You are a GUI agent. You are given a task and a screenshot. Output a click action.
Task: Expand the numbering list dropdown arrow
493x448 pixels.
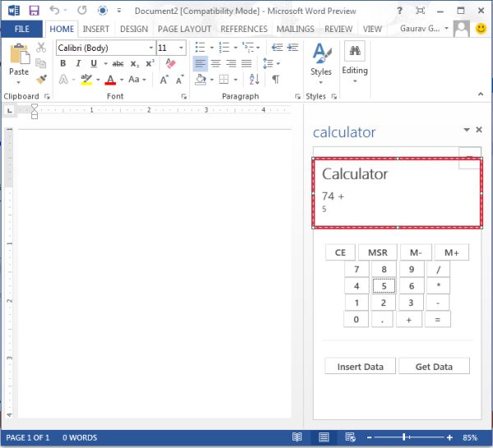[236, 48]
